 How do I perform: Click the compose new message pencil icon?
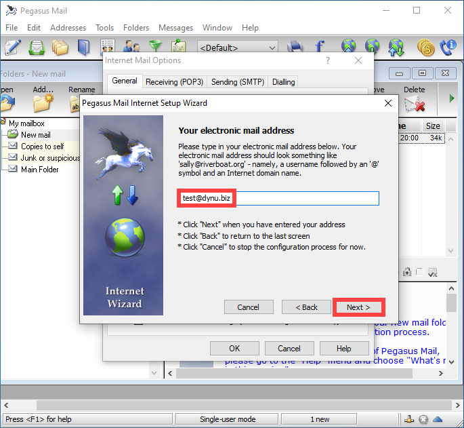point(12,47)
